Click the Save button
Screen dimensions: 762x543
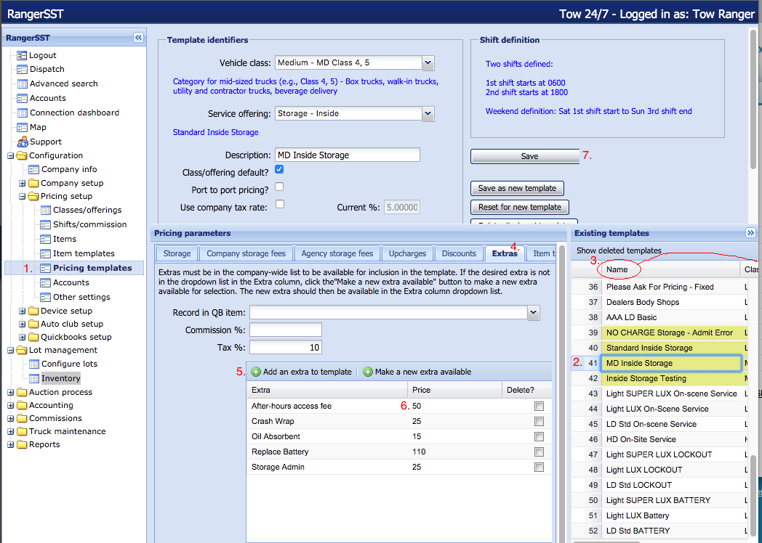pos(529,156)
